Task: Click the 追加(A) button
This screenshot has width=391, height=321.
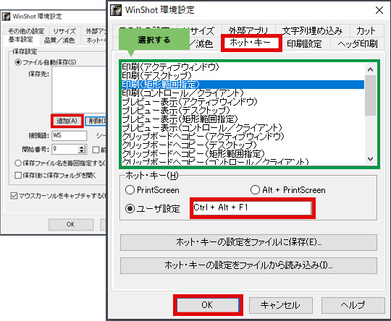Action: coord(67,121)
